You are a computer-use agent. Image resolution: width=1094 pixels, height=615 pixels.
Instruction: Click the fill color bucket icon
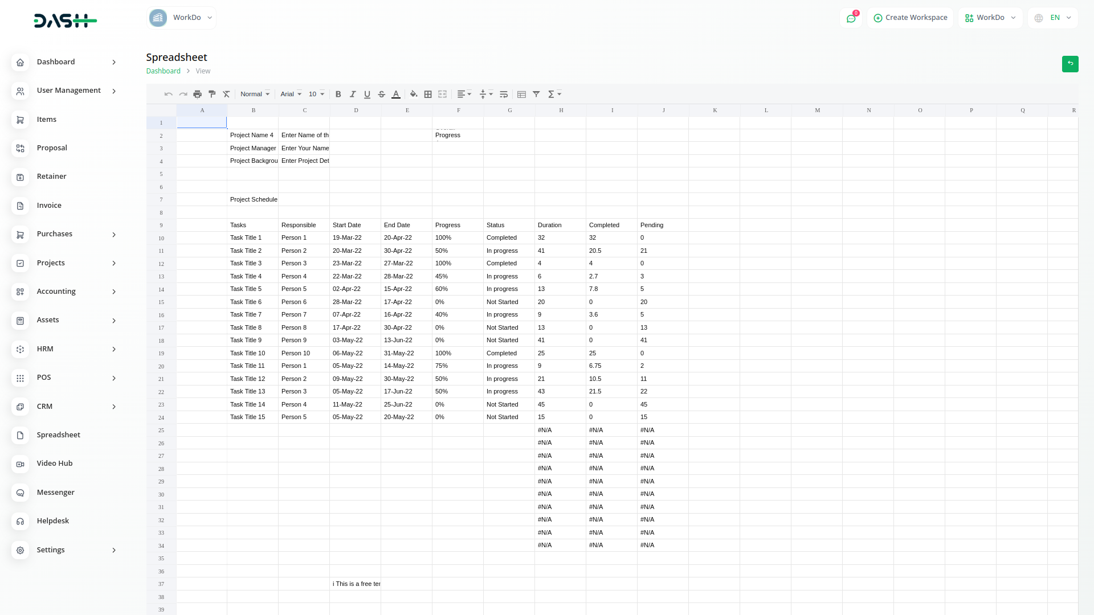(414, 95)
